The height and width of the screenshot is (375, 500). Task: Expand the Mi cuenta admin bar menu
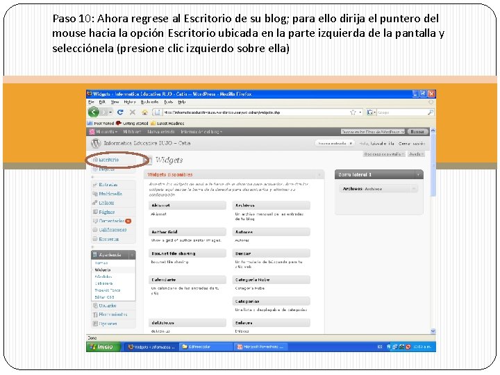click(x=106, y=132)
